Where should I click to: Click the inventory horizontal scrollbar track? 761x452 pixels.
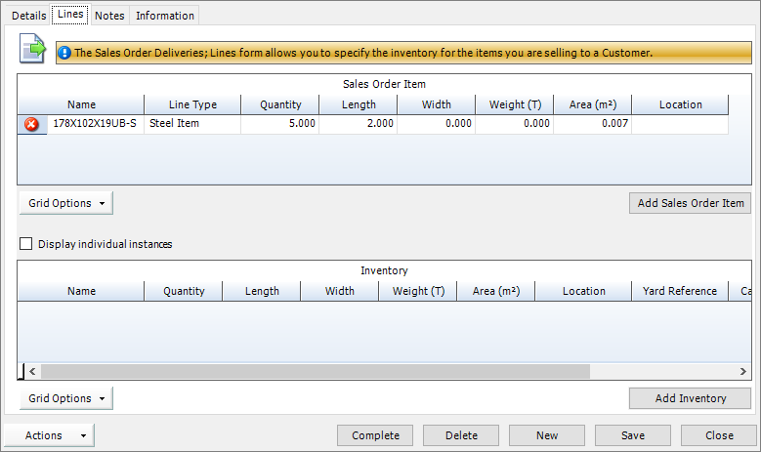tap(664, 371)
